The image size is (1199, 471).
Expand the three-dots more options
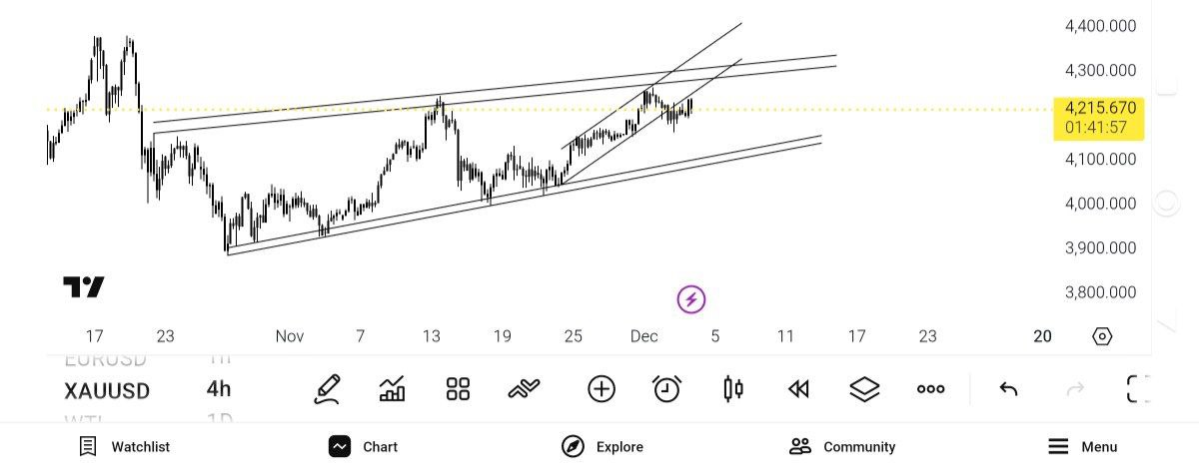(x=930, y=389)
